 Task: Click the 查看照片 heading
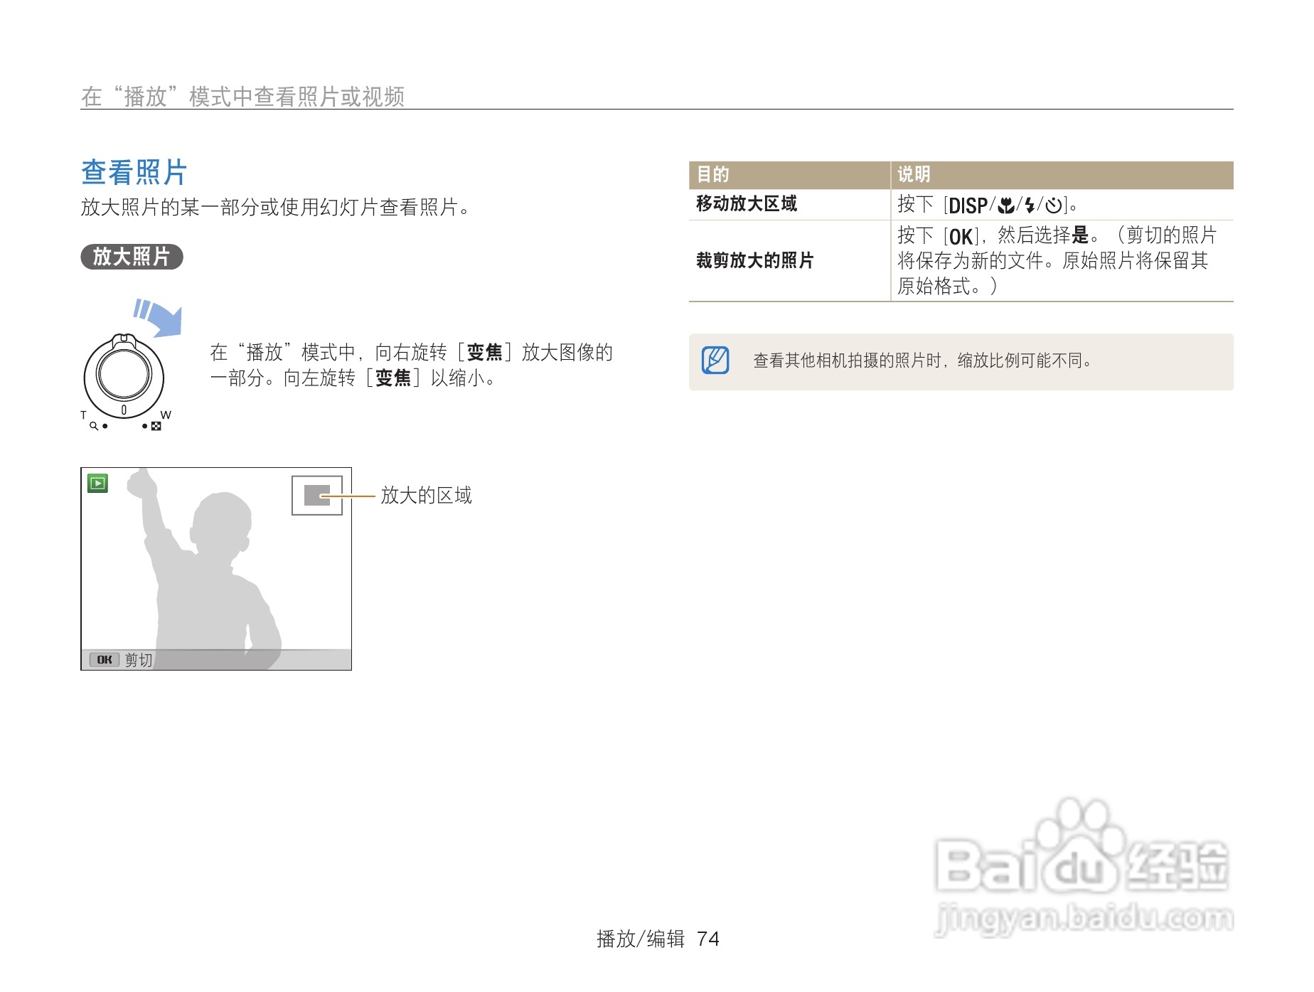(x=133, y=173)
